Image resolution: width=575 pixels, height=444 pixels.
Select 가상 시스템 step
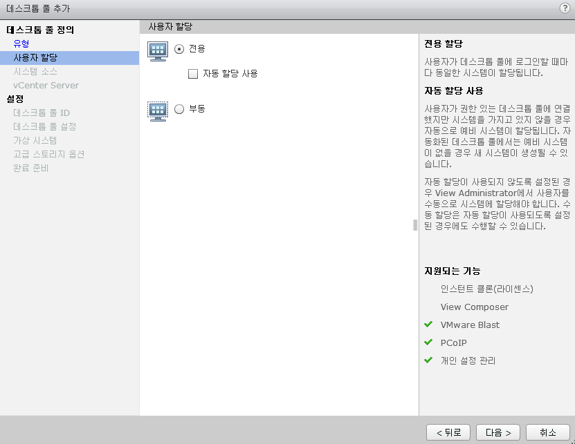tap(35, 141)
